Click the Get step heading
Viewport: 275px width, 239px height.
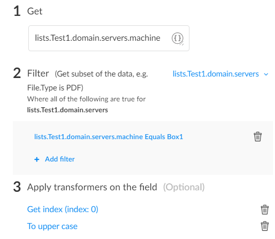coord(35,11)
